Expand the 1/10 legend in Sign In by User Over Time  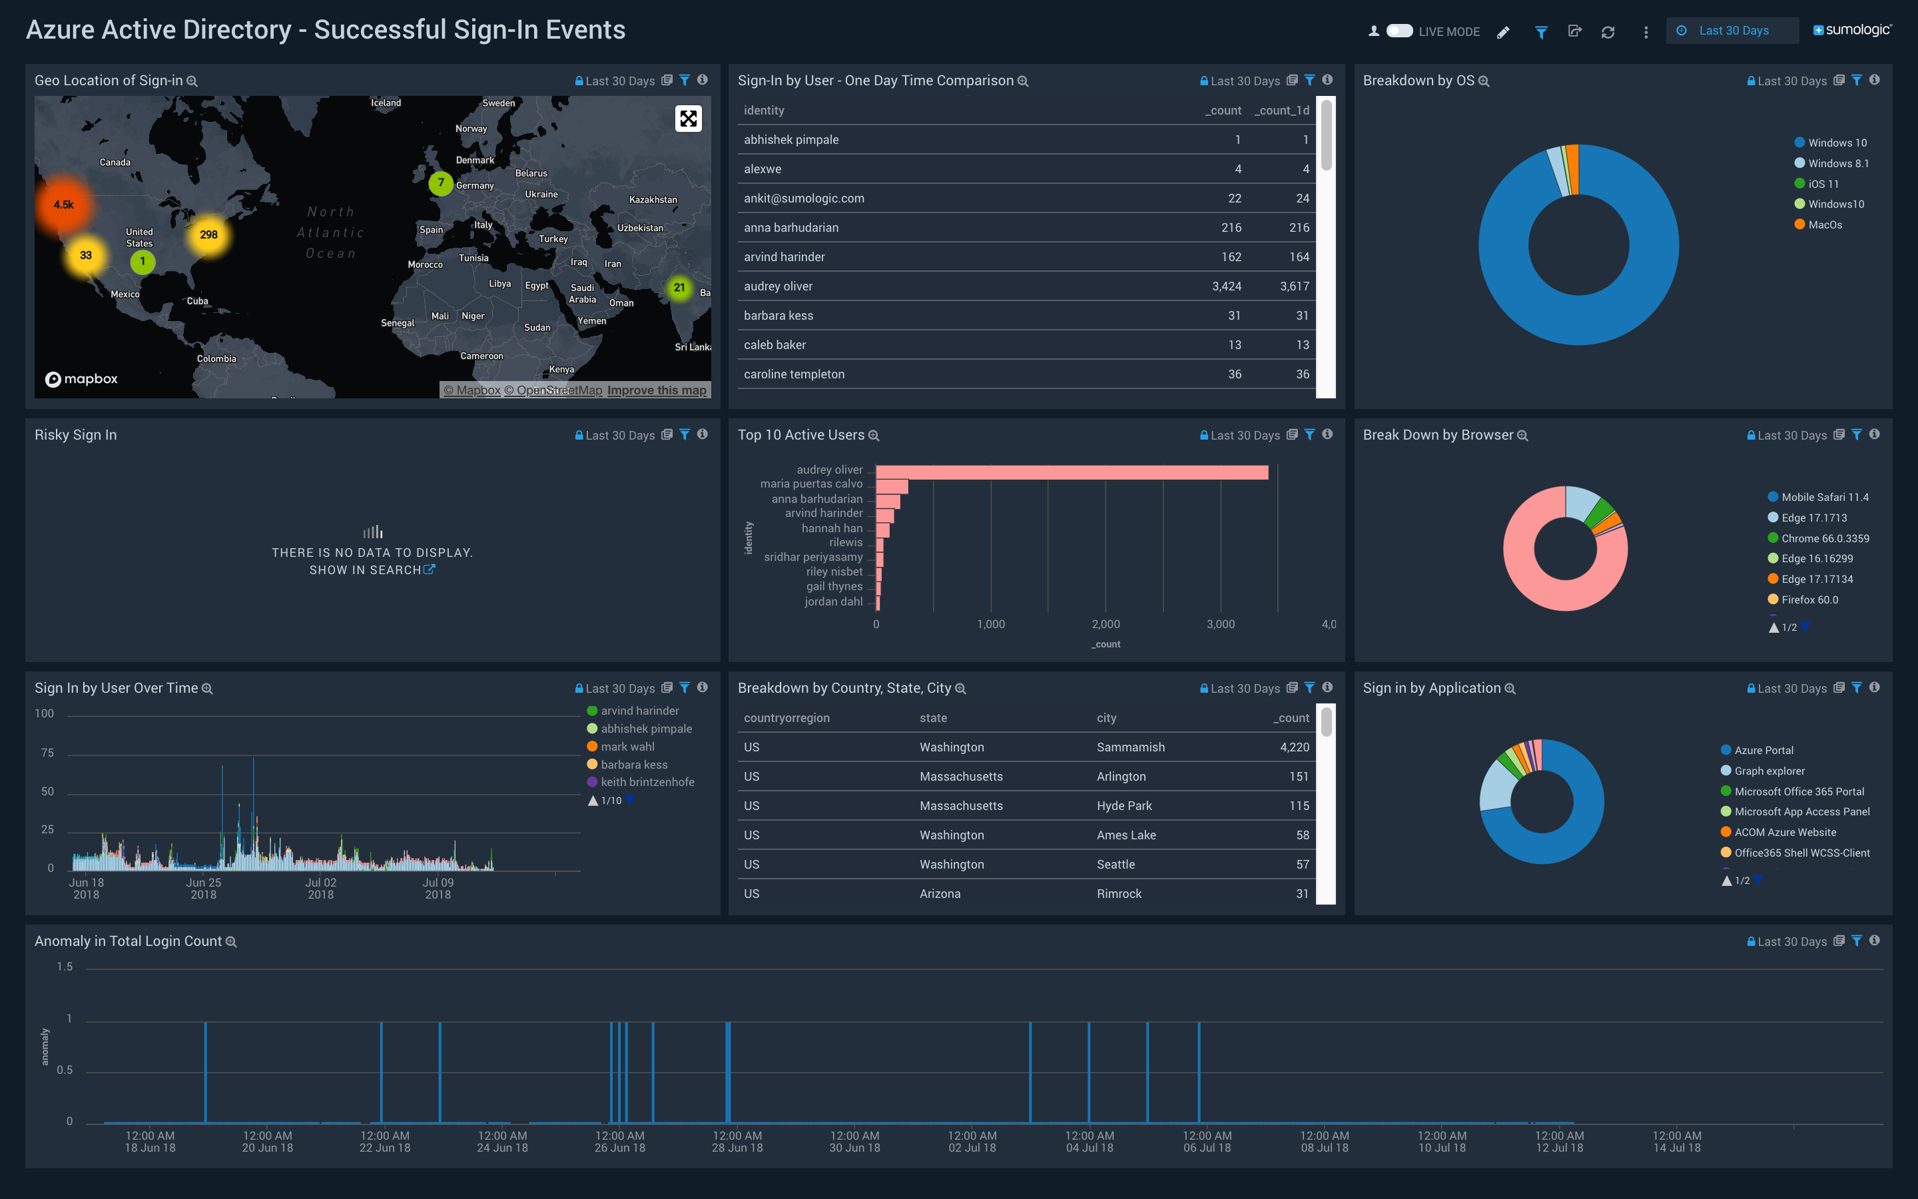point(630,800)
